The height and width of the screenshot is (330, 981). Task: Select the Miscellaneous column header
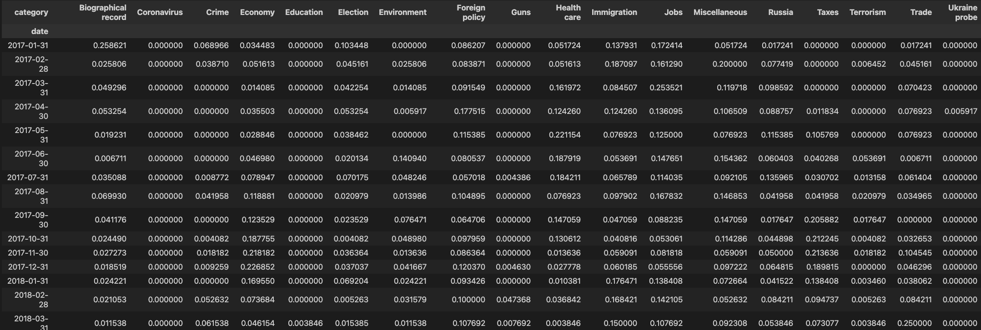point(720,12)
